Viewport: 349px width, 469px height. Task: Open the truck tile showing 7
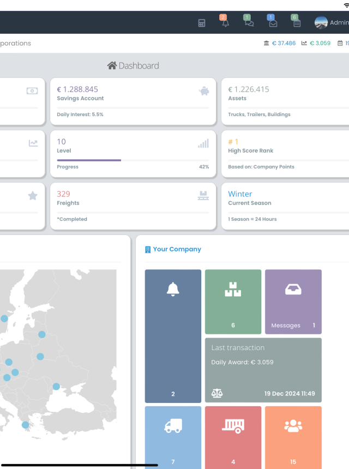173,437
